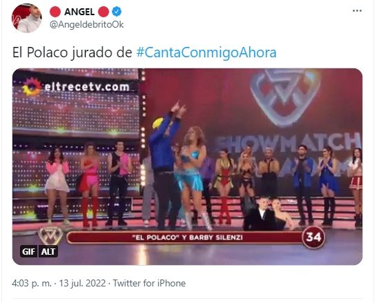Open the 4:03 p. m. timestamp link
Image resolution: width=390 pixels, height=303 pixels.
pos(32,284)
